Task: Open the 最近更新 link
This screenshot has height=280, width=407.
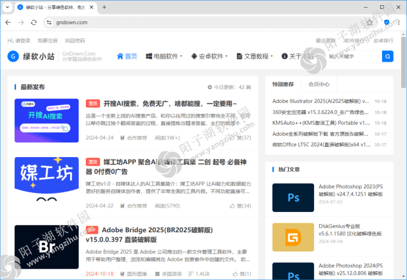Action: [326, 41]
